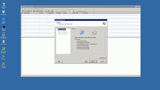Screen dimensions: 160x90
Task: Open Computer Management desktop shortcut
Action: click(3, 35)
